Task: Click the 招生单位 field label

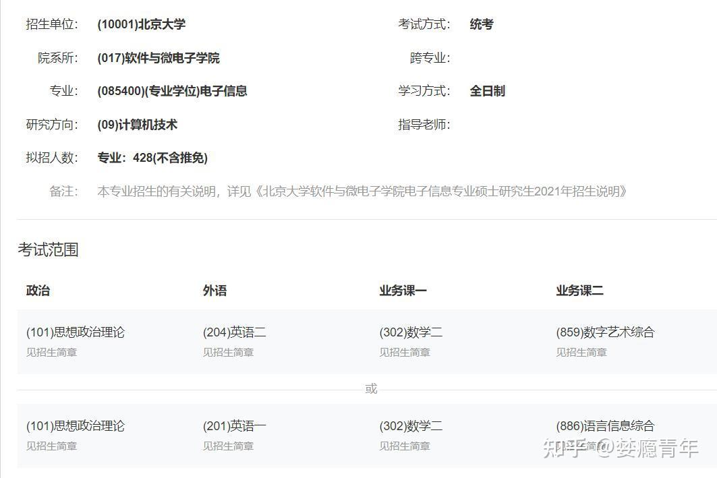Action: pos(52,24)
